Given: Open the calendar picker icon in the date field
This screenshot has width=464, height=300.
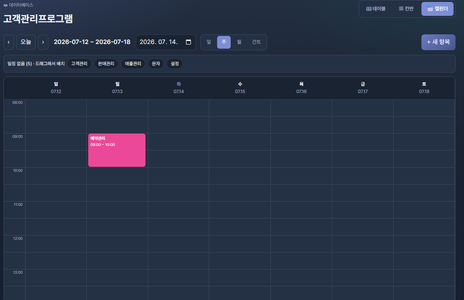Looking at the screenshot, I should 188,42.
